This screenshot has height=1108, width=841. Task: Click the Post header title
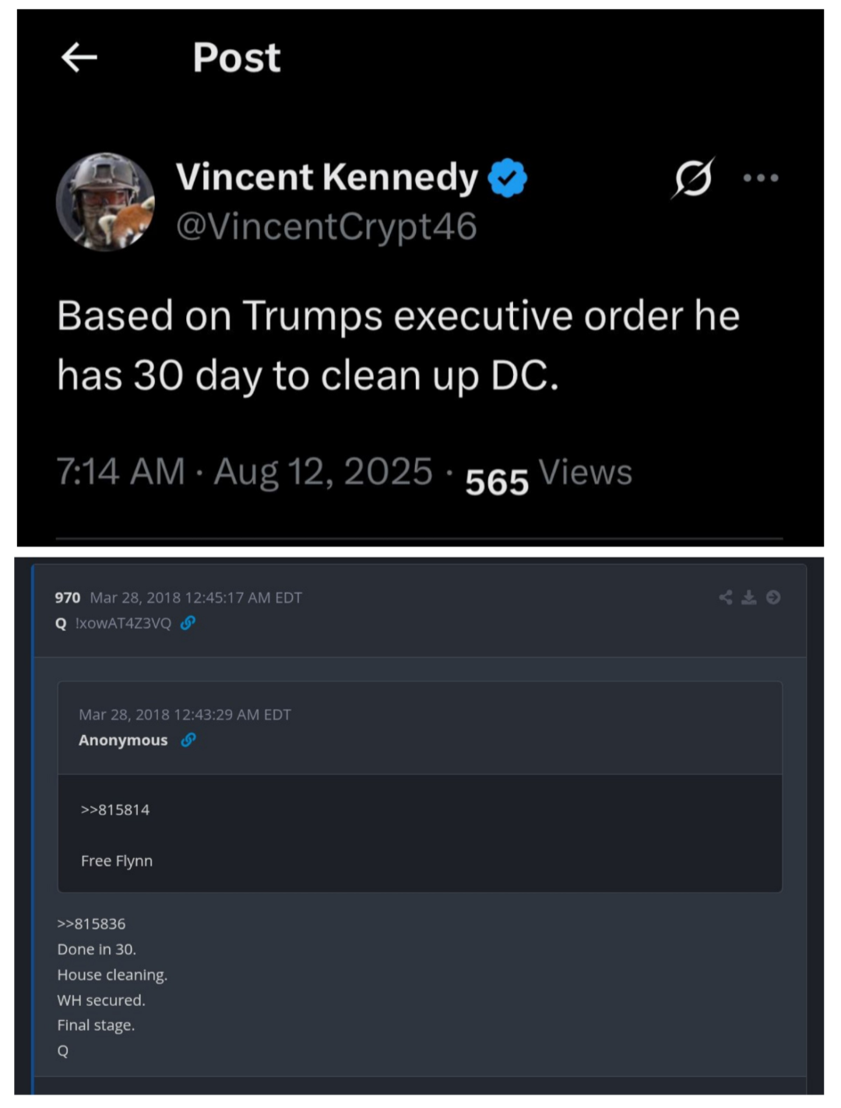point(236,58)
